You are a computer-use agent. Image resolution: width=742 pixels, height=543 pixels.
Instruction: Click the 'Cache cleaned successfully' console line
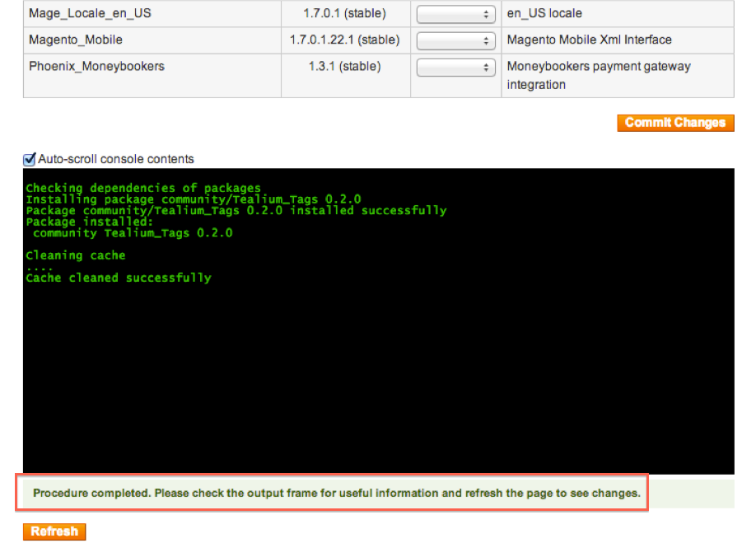click(x=119, y=278)
